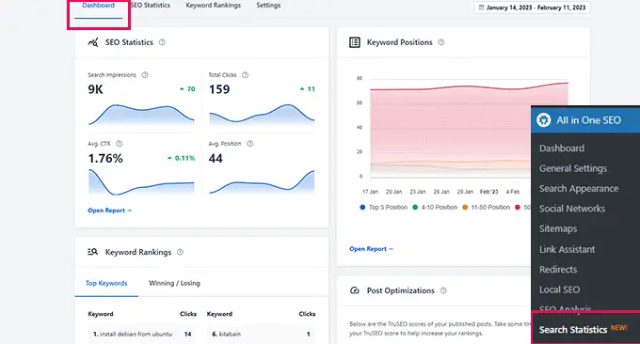The image size is (640, 344).
Task: Click the Search Impressions sparkline chart
Action: 141,115
